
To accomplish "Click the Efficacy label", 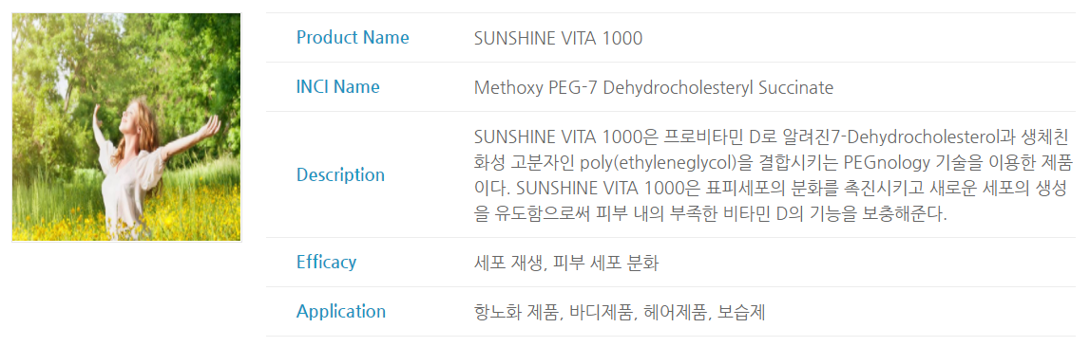I will (x=326, y=262).
